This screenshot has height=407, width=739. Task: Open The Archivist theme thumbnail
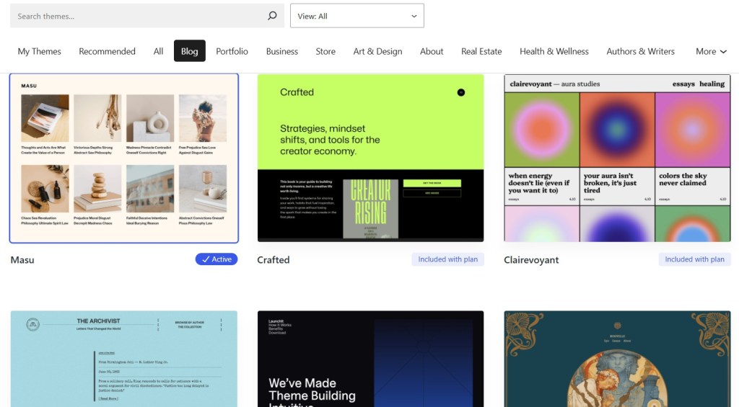[124, 359]
